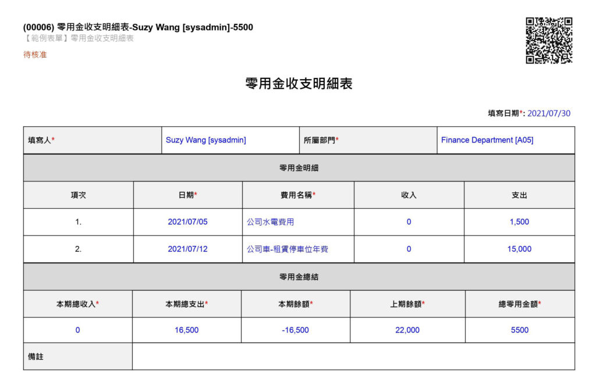Viewport: 596px width, 385px height.
Task: Click the 5500 total petty cash field
Action: [x=519, y=330]
